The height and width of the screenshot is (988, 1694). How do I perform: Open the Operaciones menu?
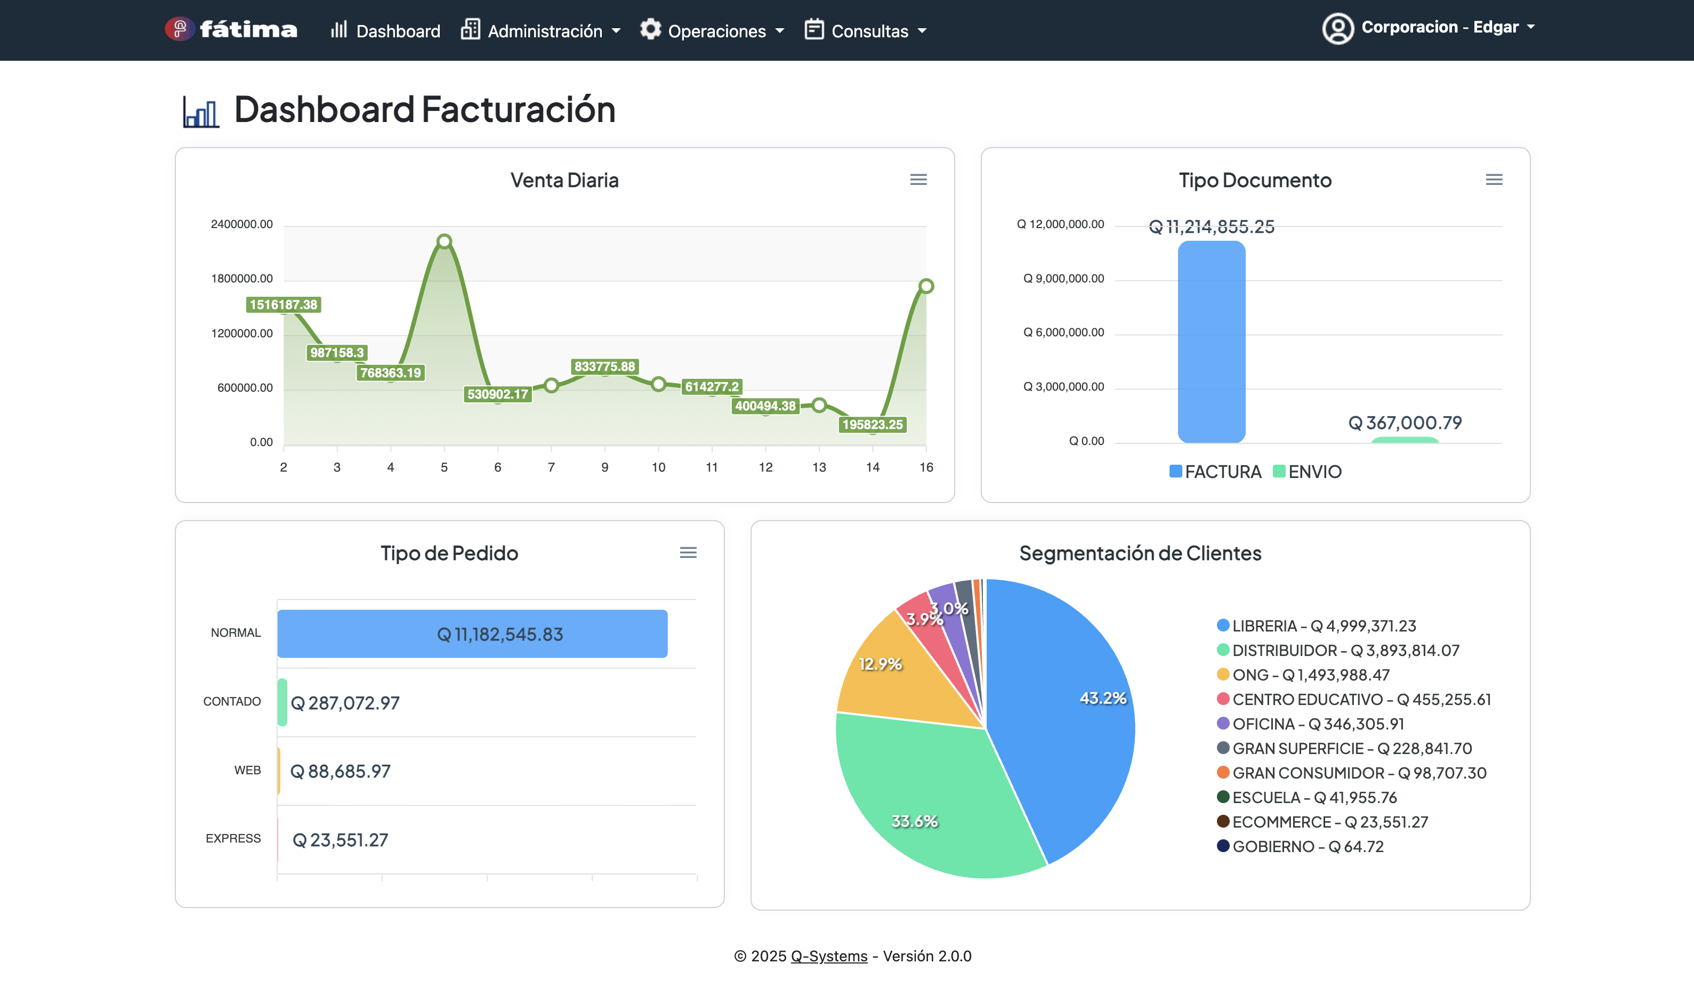(x=712, y=31)
